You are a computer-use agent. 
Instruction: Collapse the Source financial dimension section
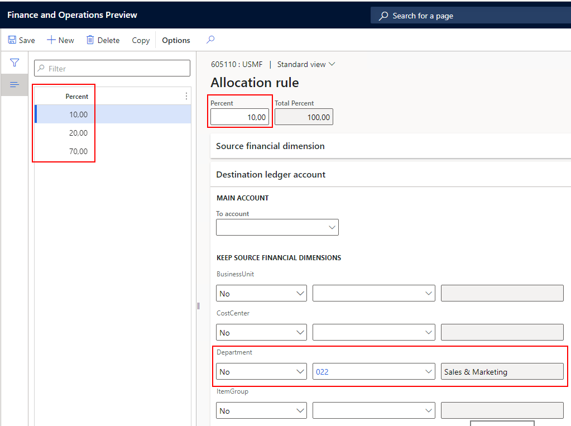pyautogui.click(x=270, y=146)
